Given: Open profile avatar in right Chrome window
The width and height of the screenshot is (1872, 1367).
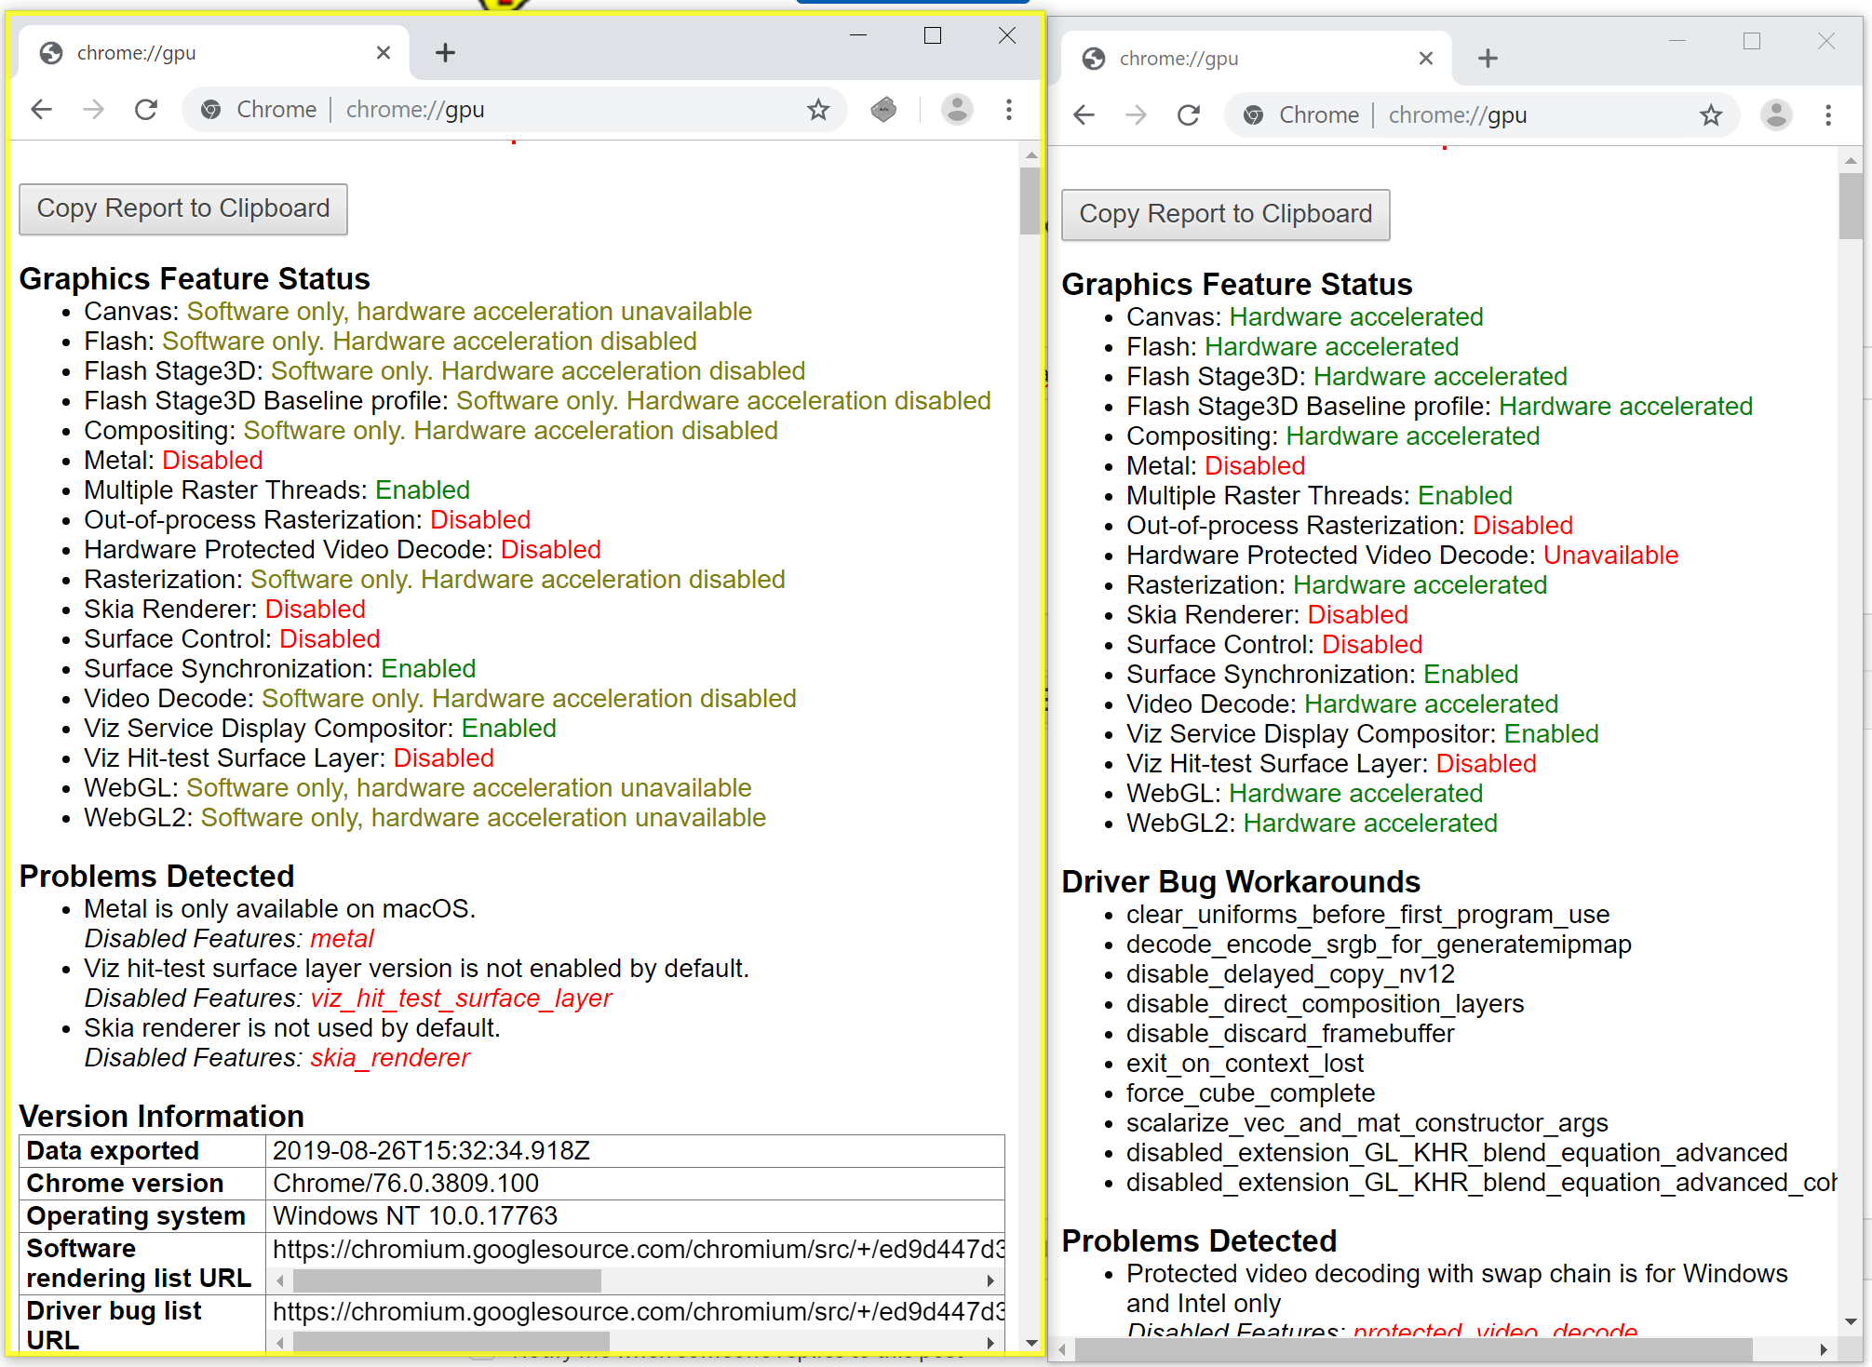Looking at the screenshot, I should coord(1776,115).
